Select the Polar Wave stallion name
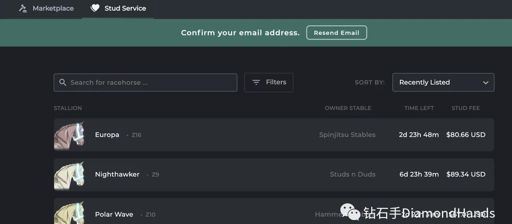 click(x=114, y=214)
